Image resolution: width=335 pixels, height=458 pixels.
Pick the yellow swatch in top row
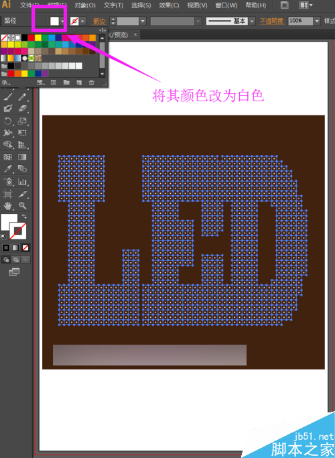click(38, 38)
